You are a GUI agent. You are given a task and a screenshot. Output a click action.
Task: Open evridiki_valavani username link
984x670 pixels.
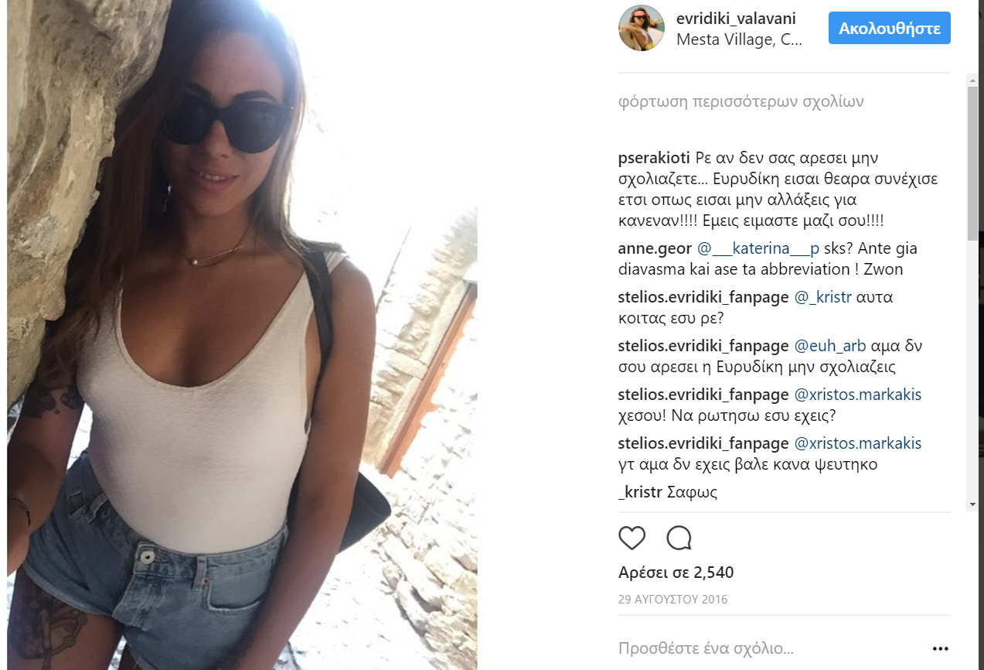736,19
